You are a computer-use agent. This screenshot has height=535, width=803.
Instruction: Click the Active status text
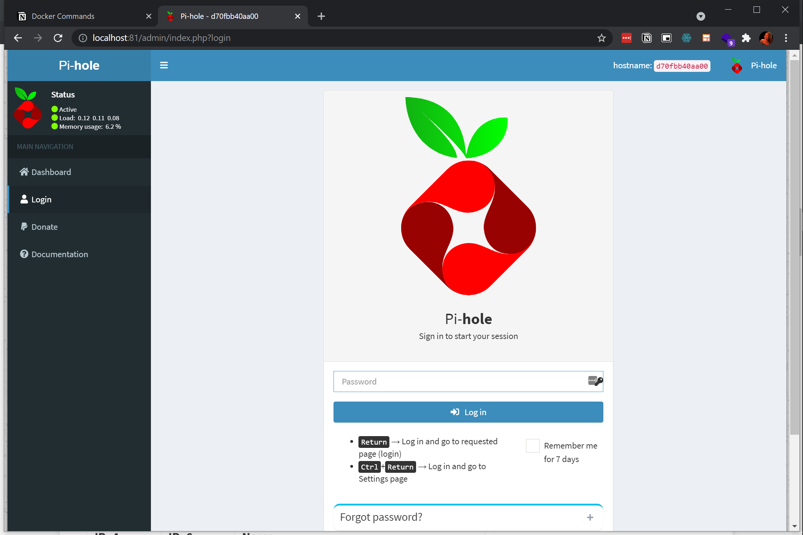[68, 110]
